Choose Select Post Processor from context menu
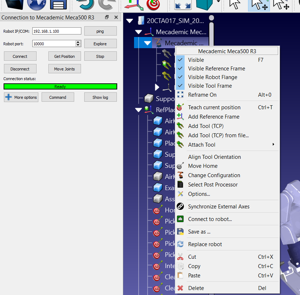The width and height of the screenshot is (300, 295). pyautogui.click(x=213, y=185)
